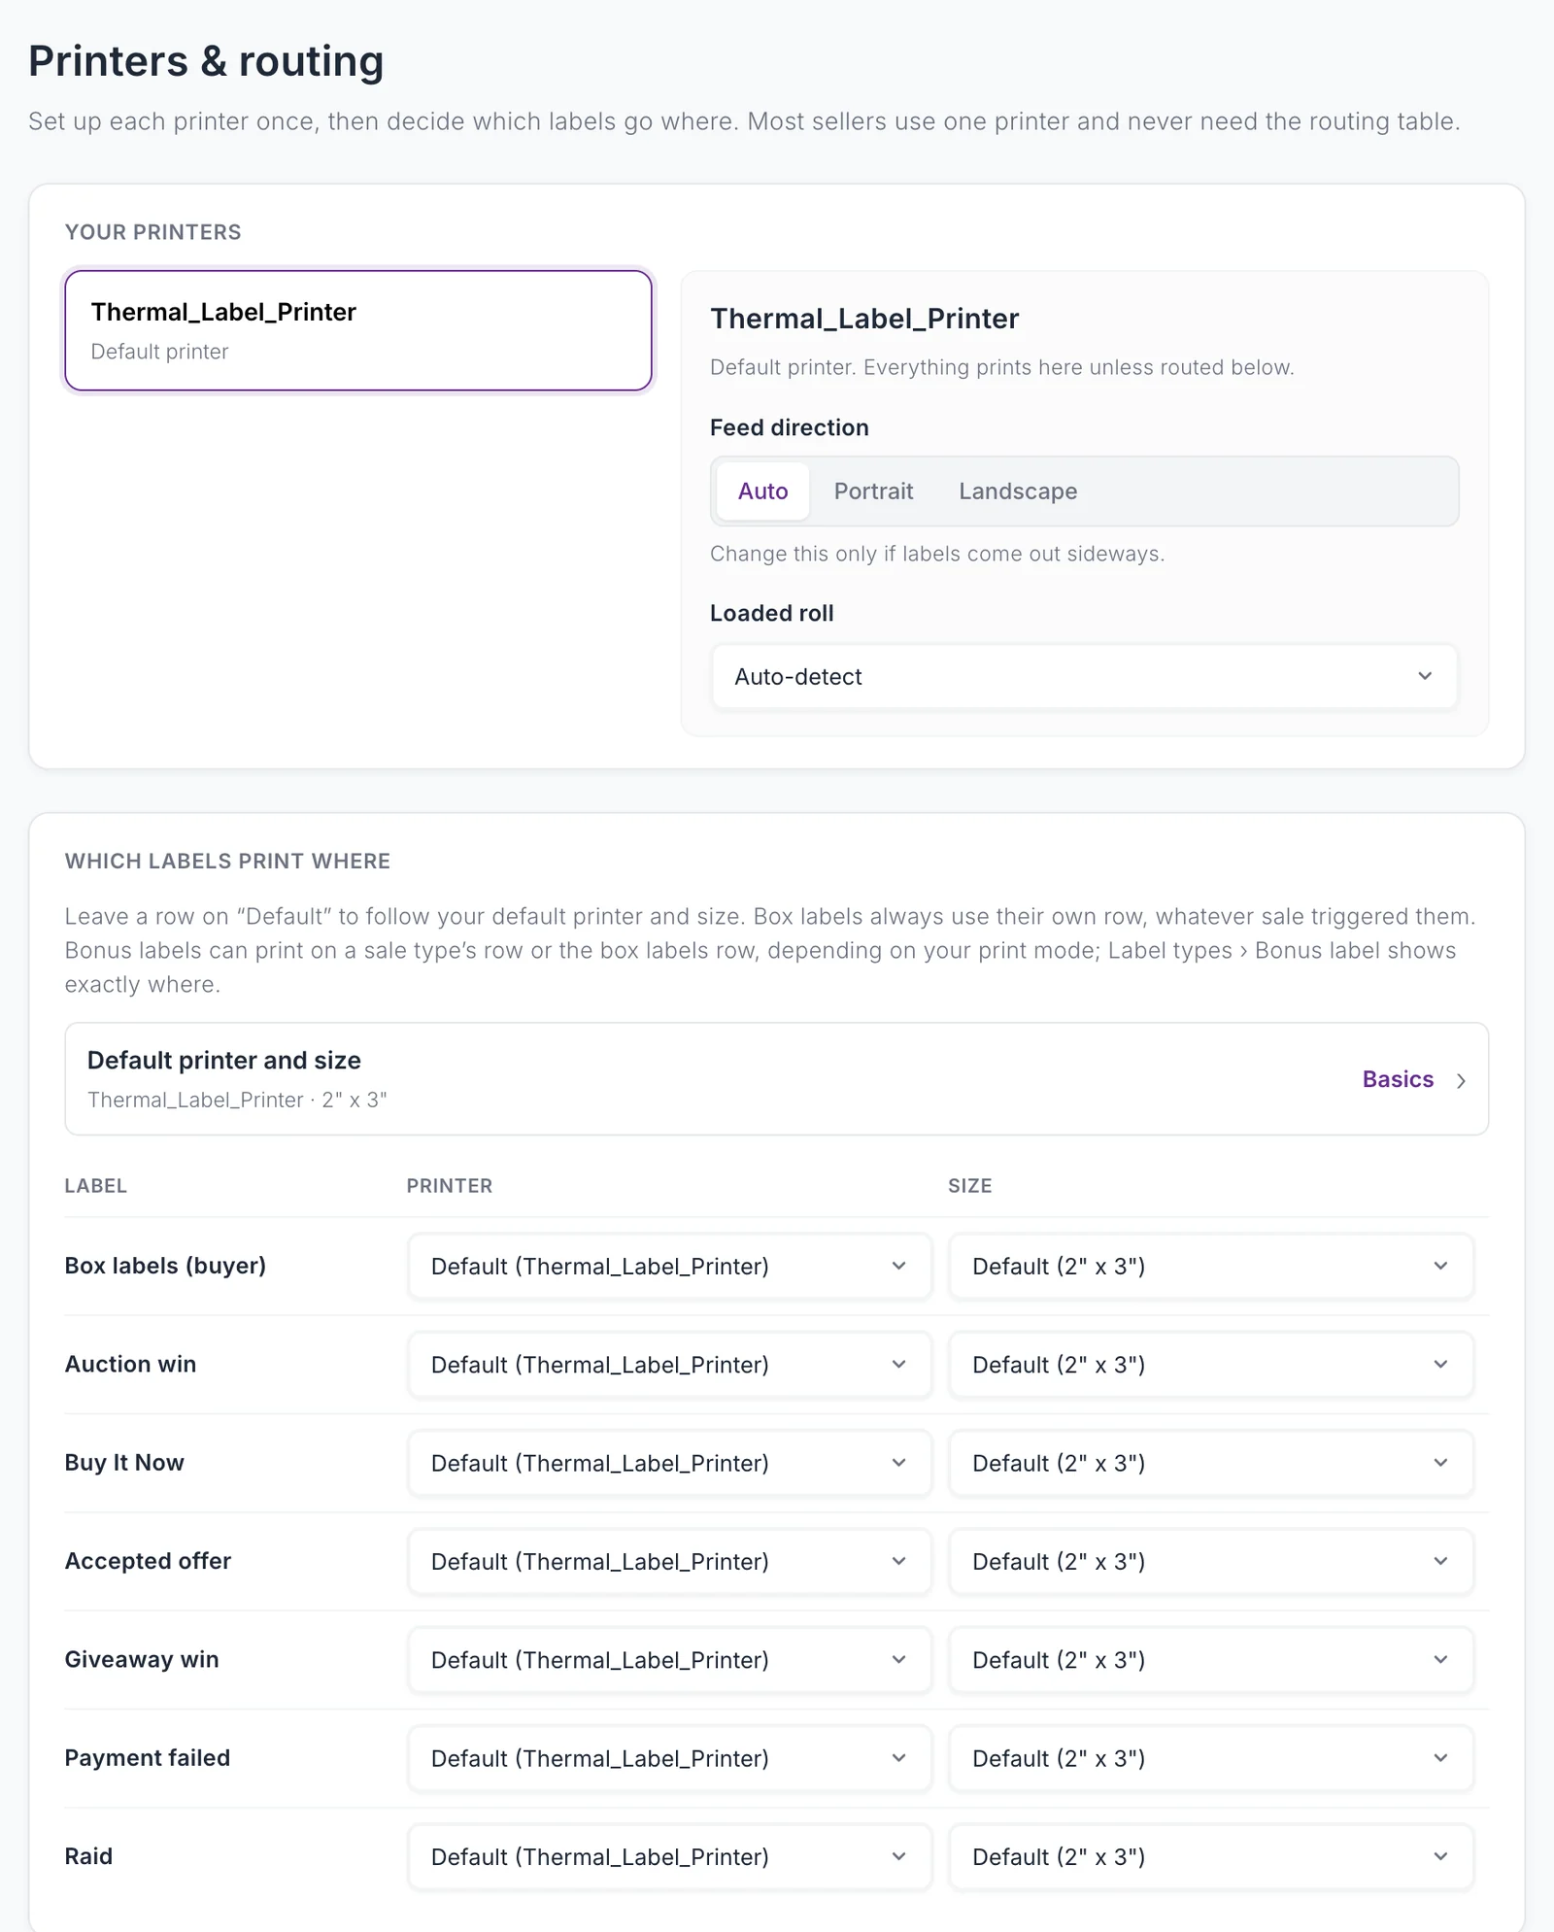Open the printer dropdown for Accepted offer
Image resolution: width=1554 pixels, height=1932 pixels.
point(669,1562)
